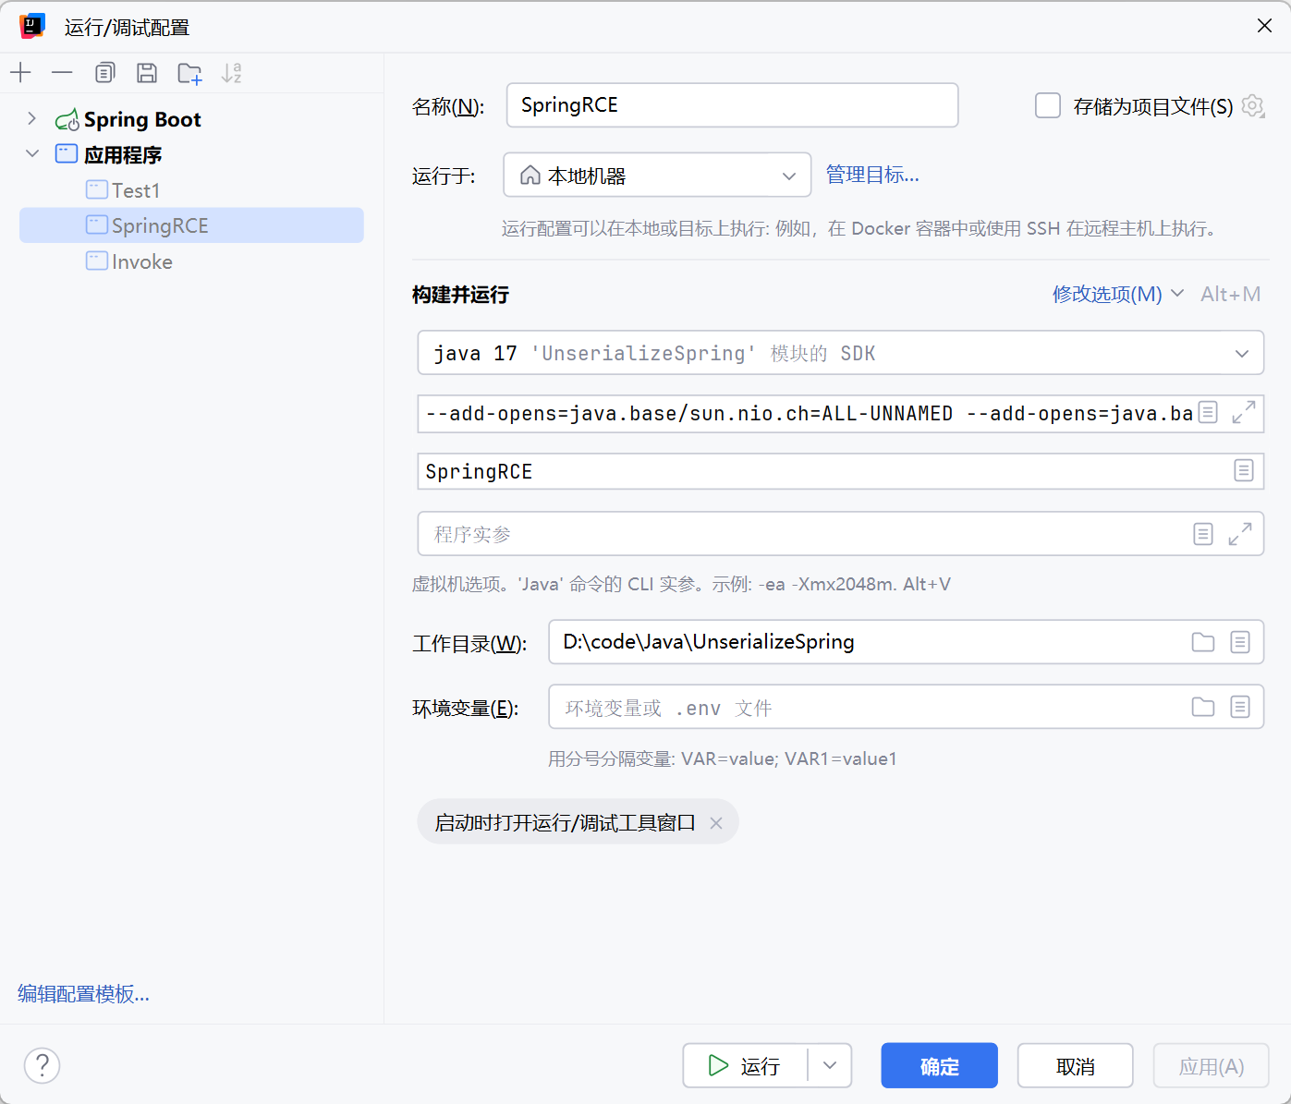Insert macro in program arguments field
This screenshot has height=1104, width=1291.
click(x=1202, y=534)
